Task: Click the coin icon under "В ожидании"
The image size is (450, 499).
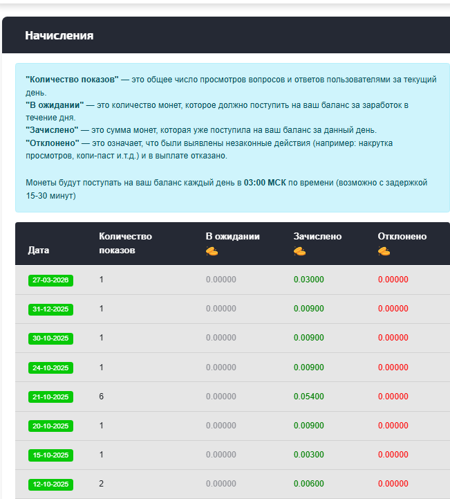Action: 212,251
